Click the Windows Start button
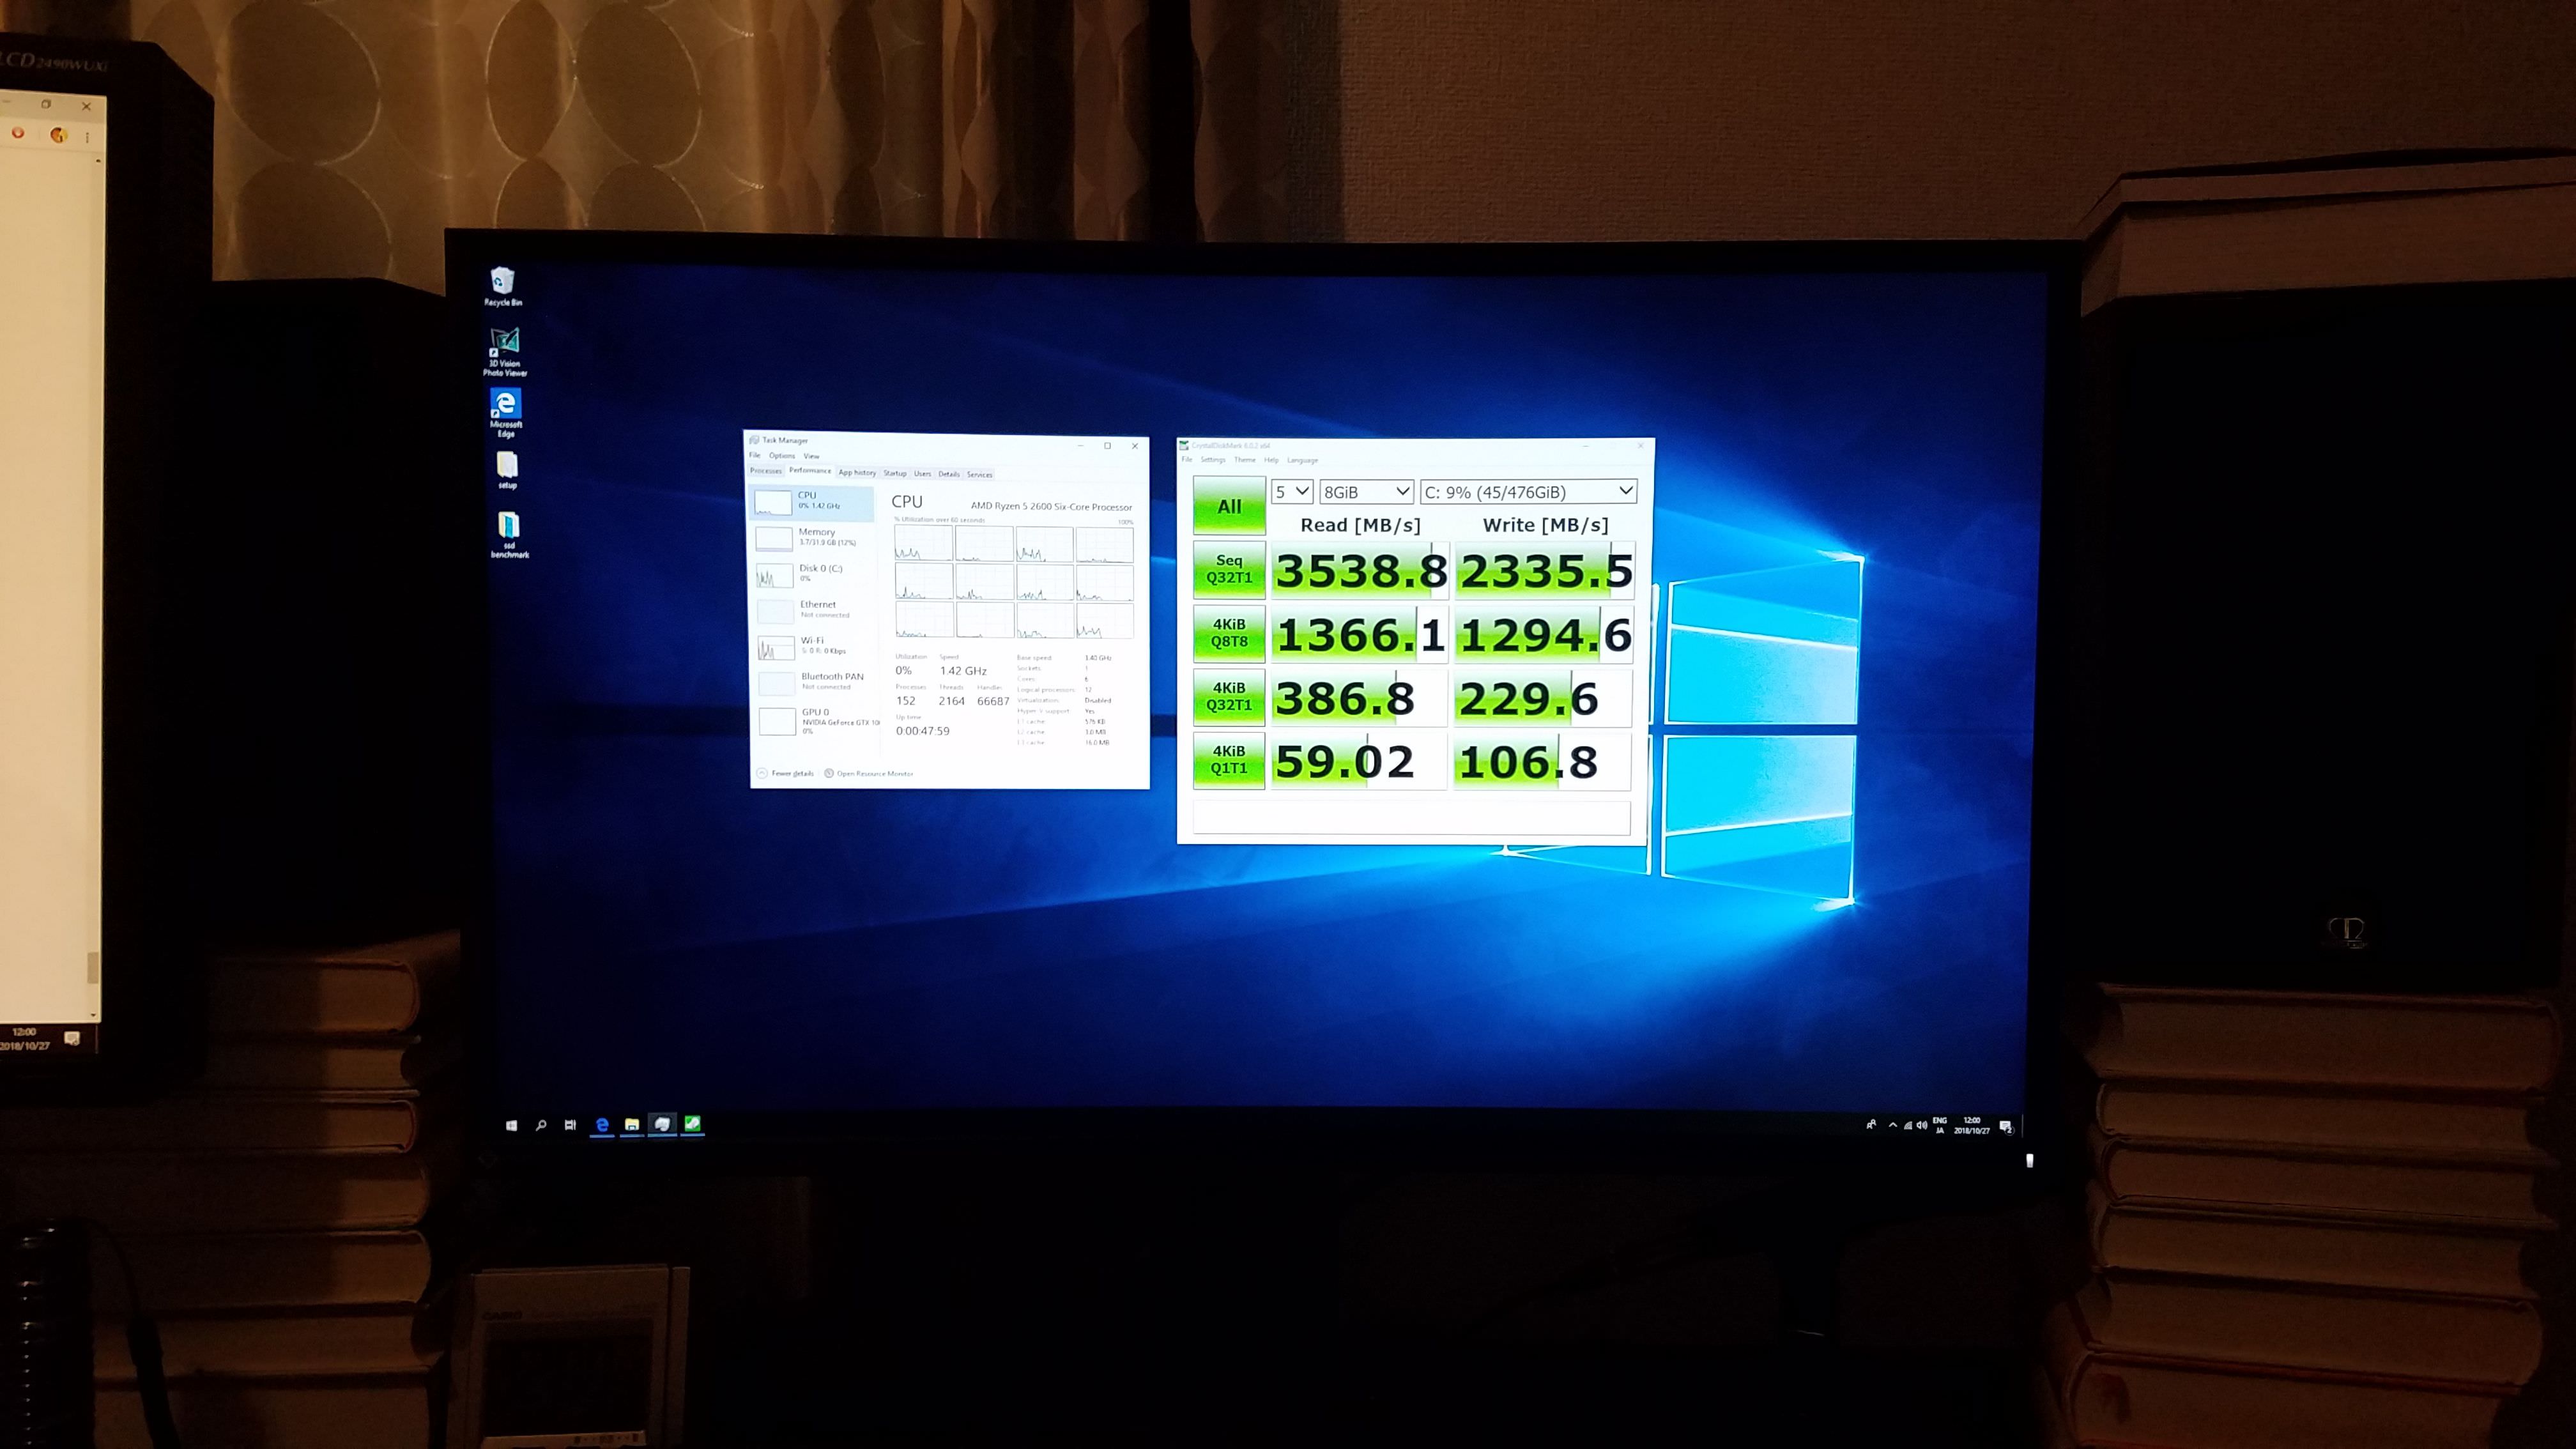2576x1449 pixels. click(x=511, y=1125)
